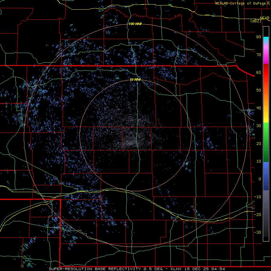Screen dimensions: 271x271
Task: Click the green segment of the color bar
Action: pos(266,142)
